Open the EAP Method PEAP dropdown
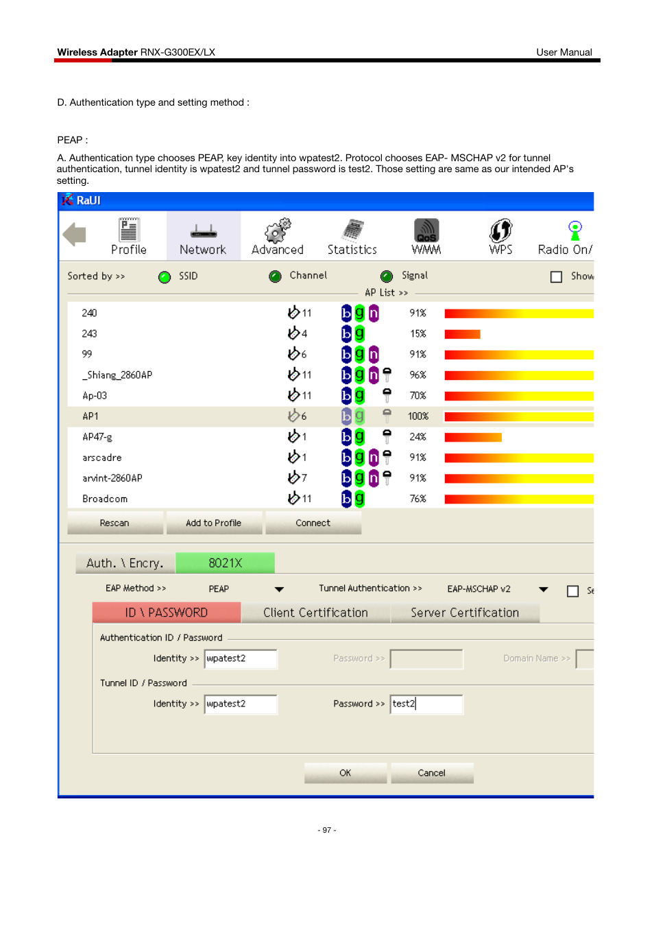Screen dimensions: 654x926 [x=279, y=589]
